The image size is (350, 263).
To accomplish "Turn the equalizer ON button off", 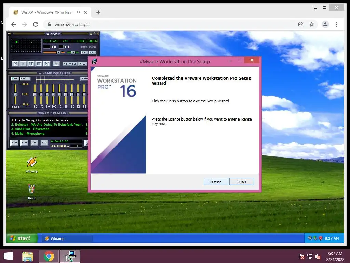I will (15, 78).
